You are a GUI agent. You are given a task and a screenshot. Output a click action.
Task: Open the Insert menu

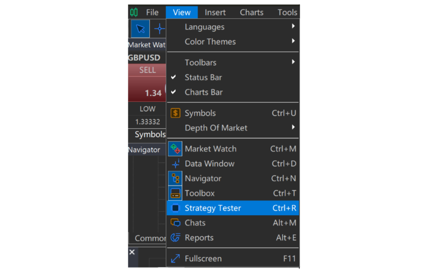click(x=215, y=12)
